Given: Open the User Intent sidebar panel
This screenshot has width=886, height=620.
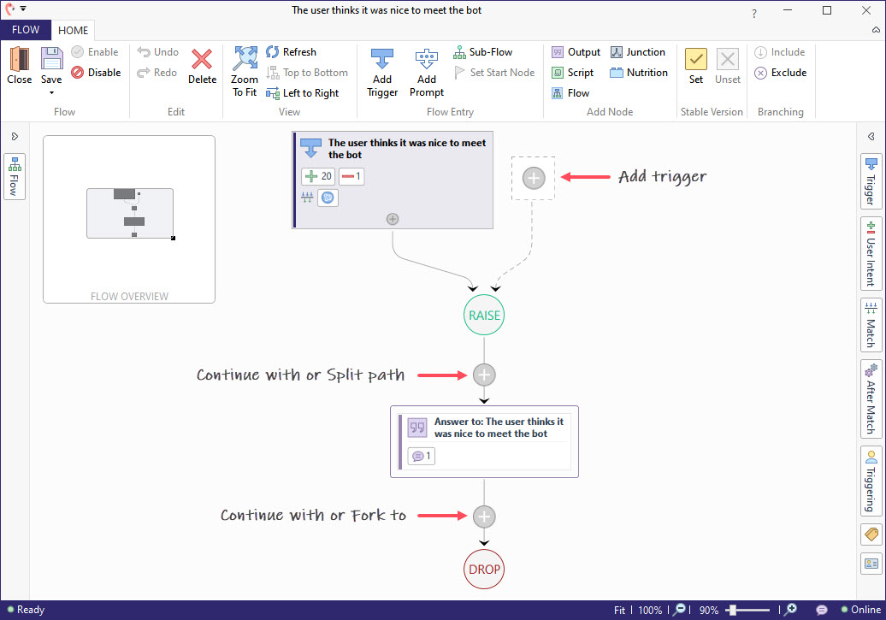Looking at the screenshot, I should click(x=872, y=253).
